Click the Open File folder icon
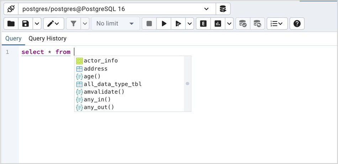Image resolution: width=338 pixels, height=164 pixels. pyautogui.click(x=11, y=23)
